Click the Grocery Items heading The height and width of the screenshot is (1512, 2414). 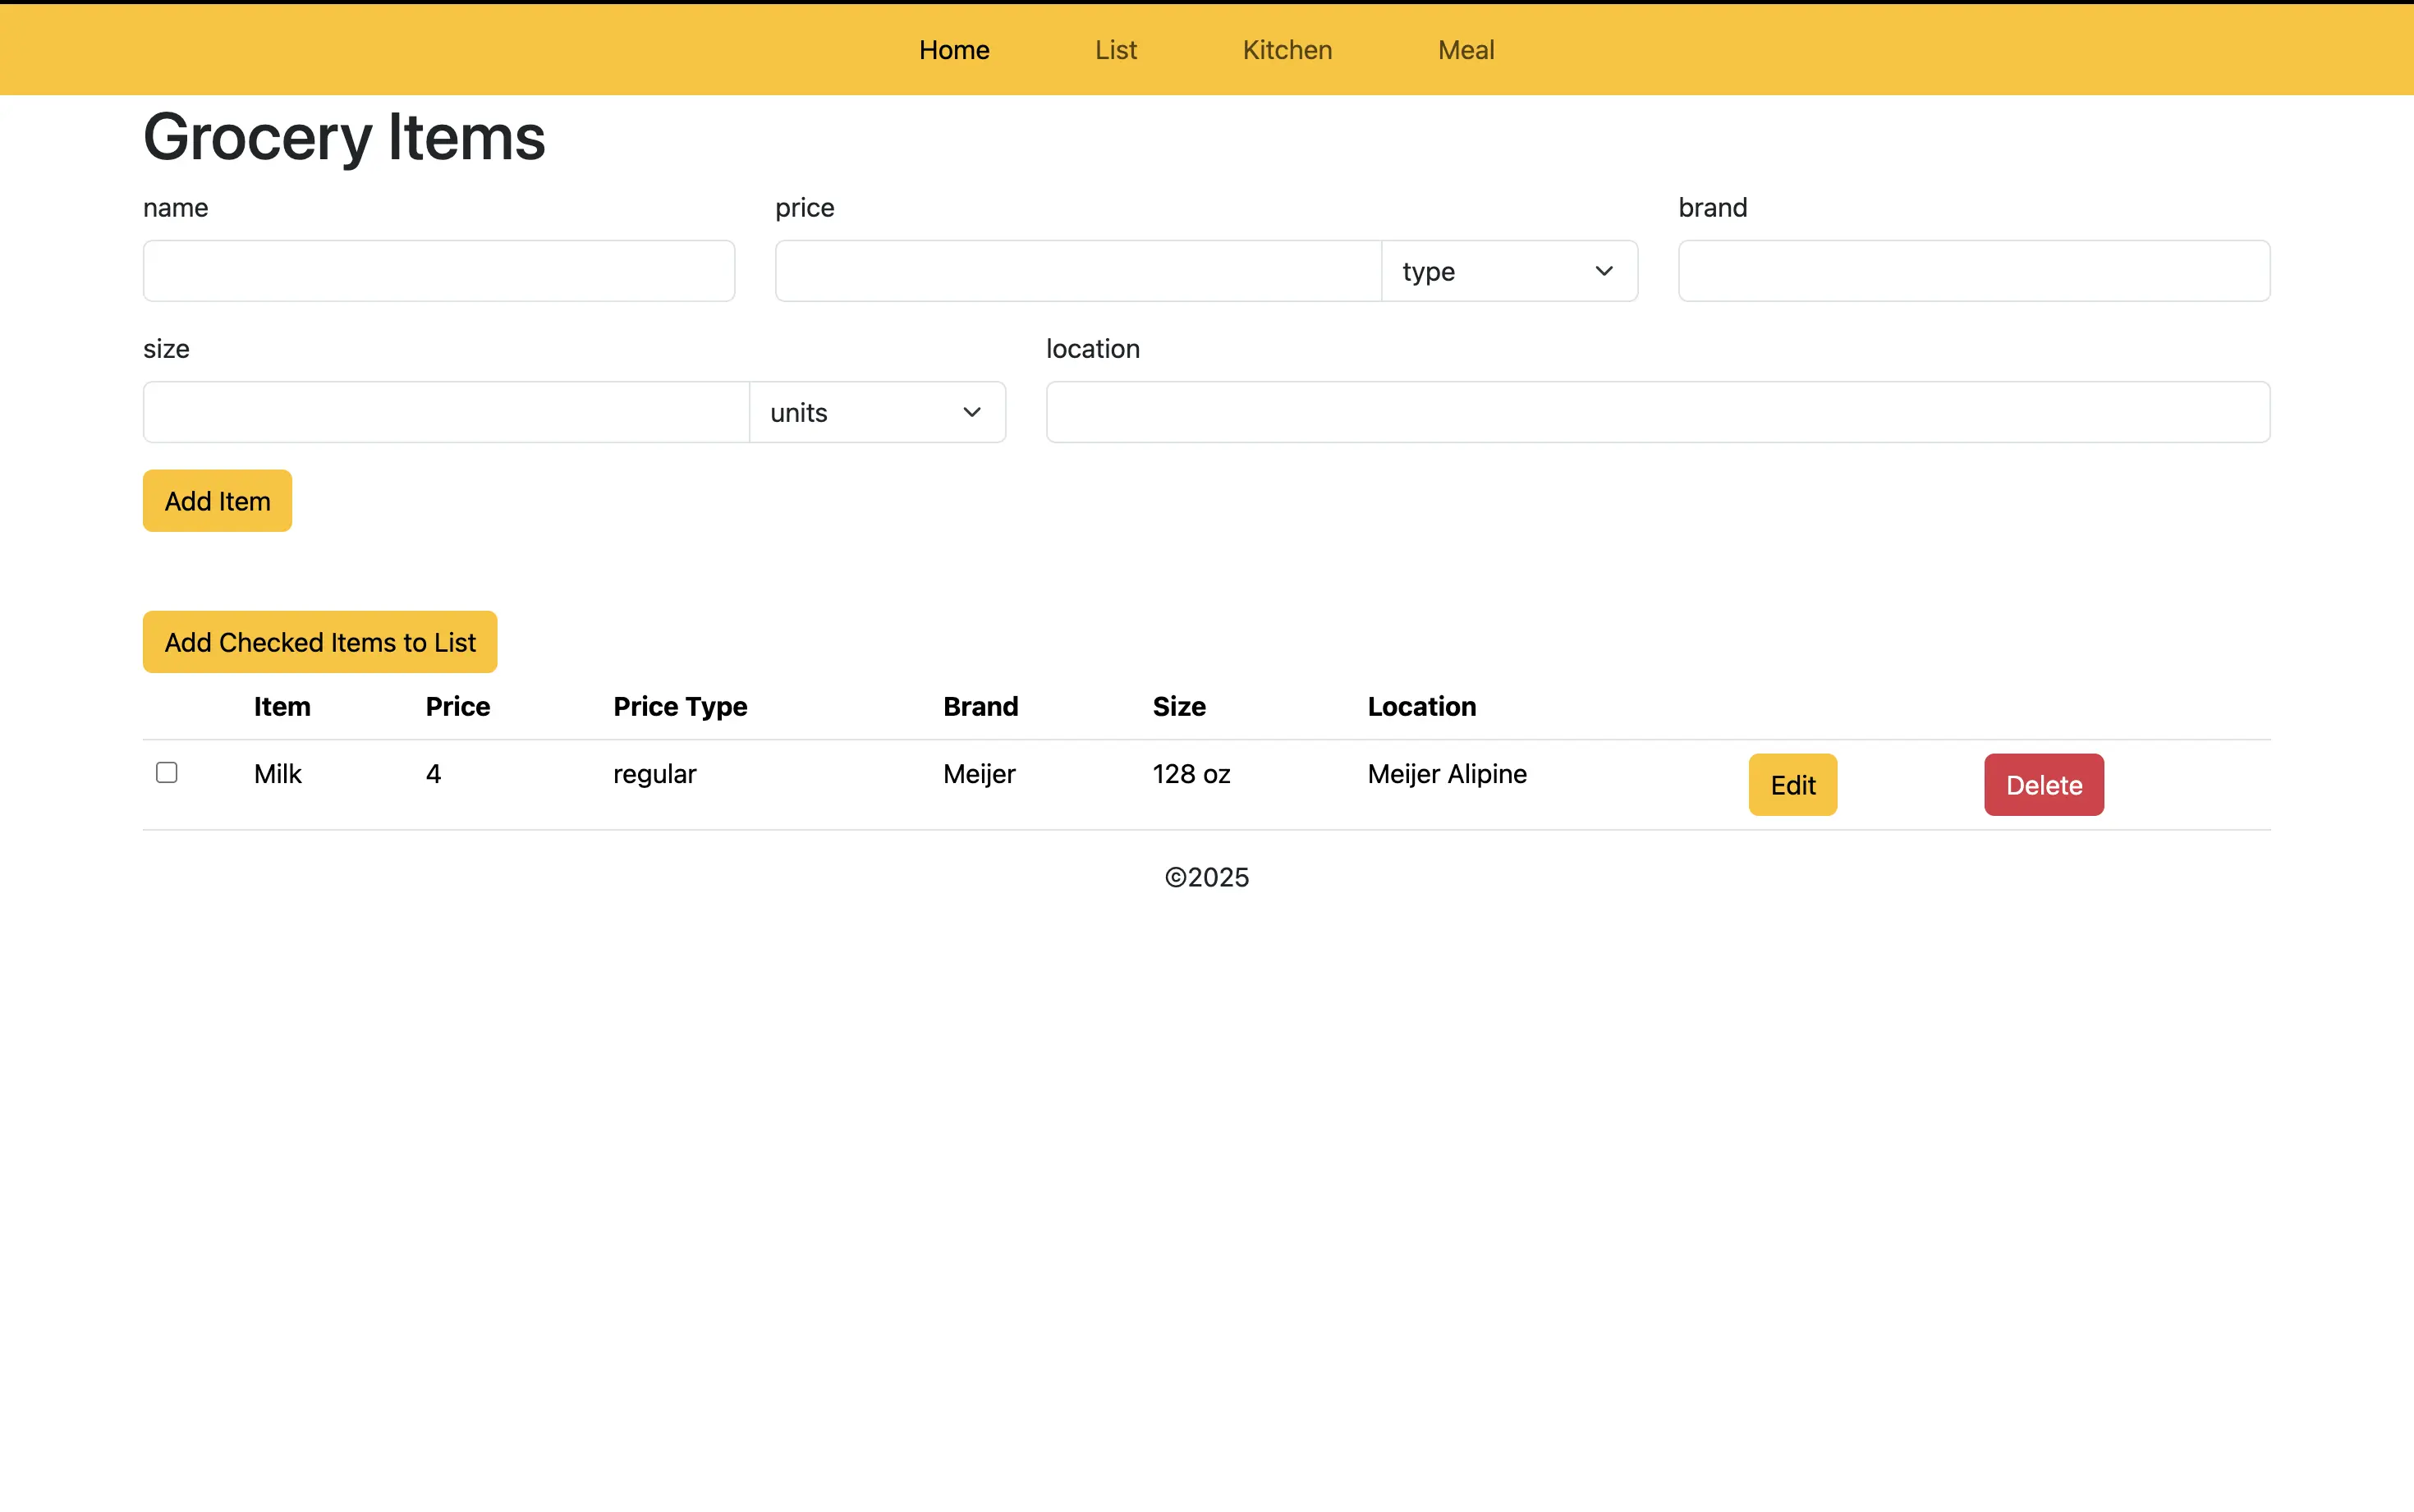[344, 137]
